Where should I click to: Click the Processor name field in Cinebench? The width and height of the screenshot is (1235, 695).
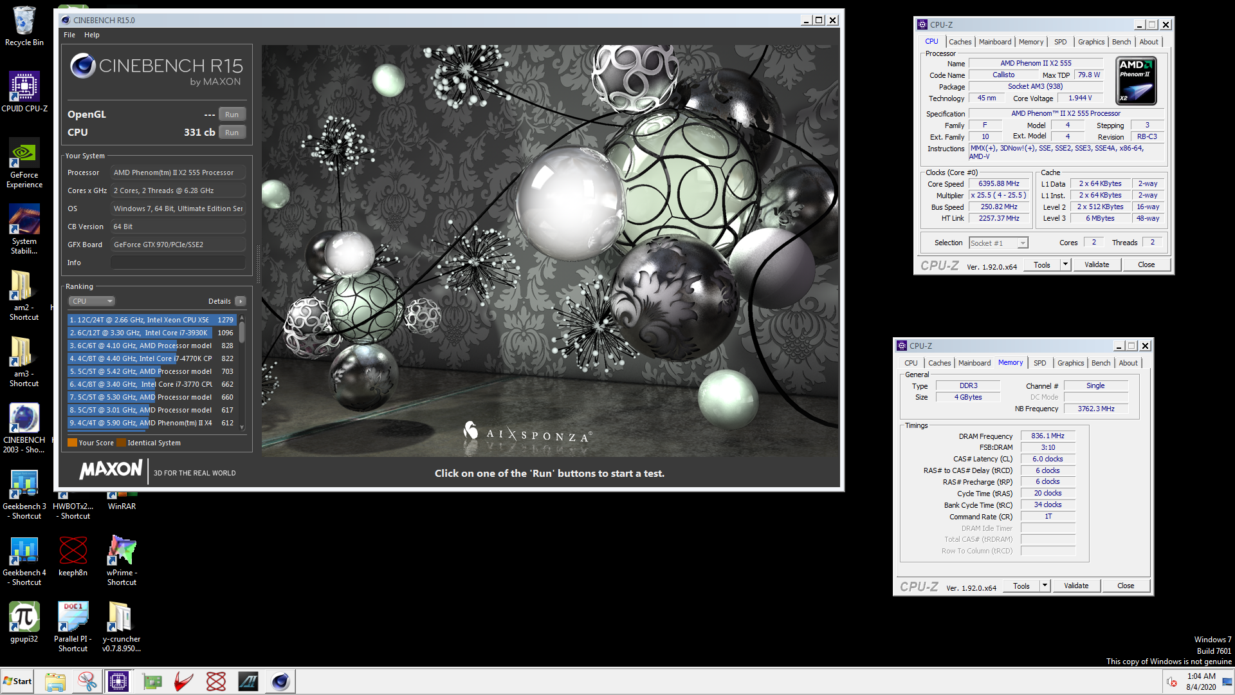pos(178,172)
